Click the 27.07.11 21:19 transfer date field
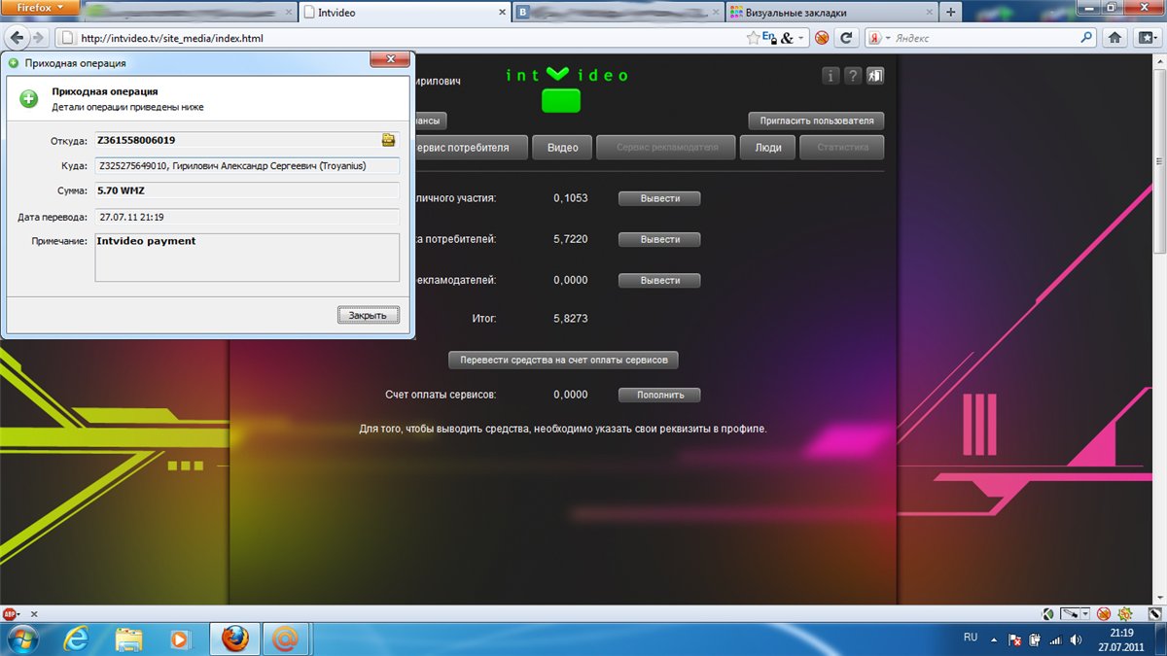This screenshot has height=656, width=1167. [x=247, y=216]
